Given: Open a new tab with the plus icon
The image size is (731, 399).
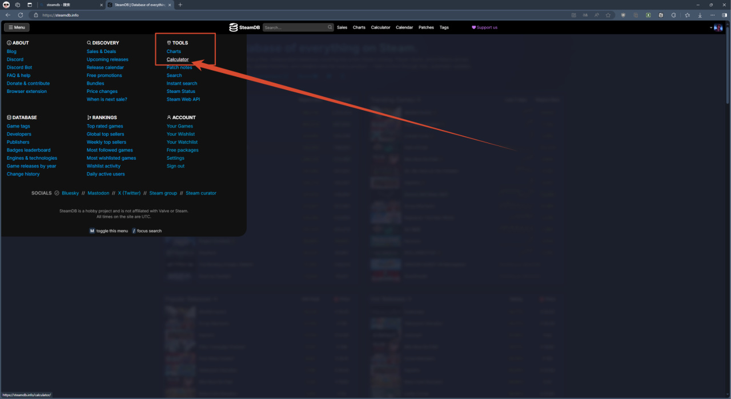Looking at the screenshot, I should coord(180,5).
